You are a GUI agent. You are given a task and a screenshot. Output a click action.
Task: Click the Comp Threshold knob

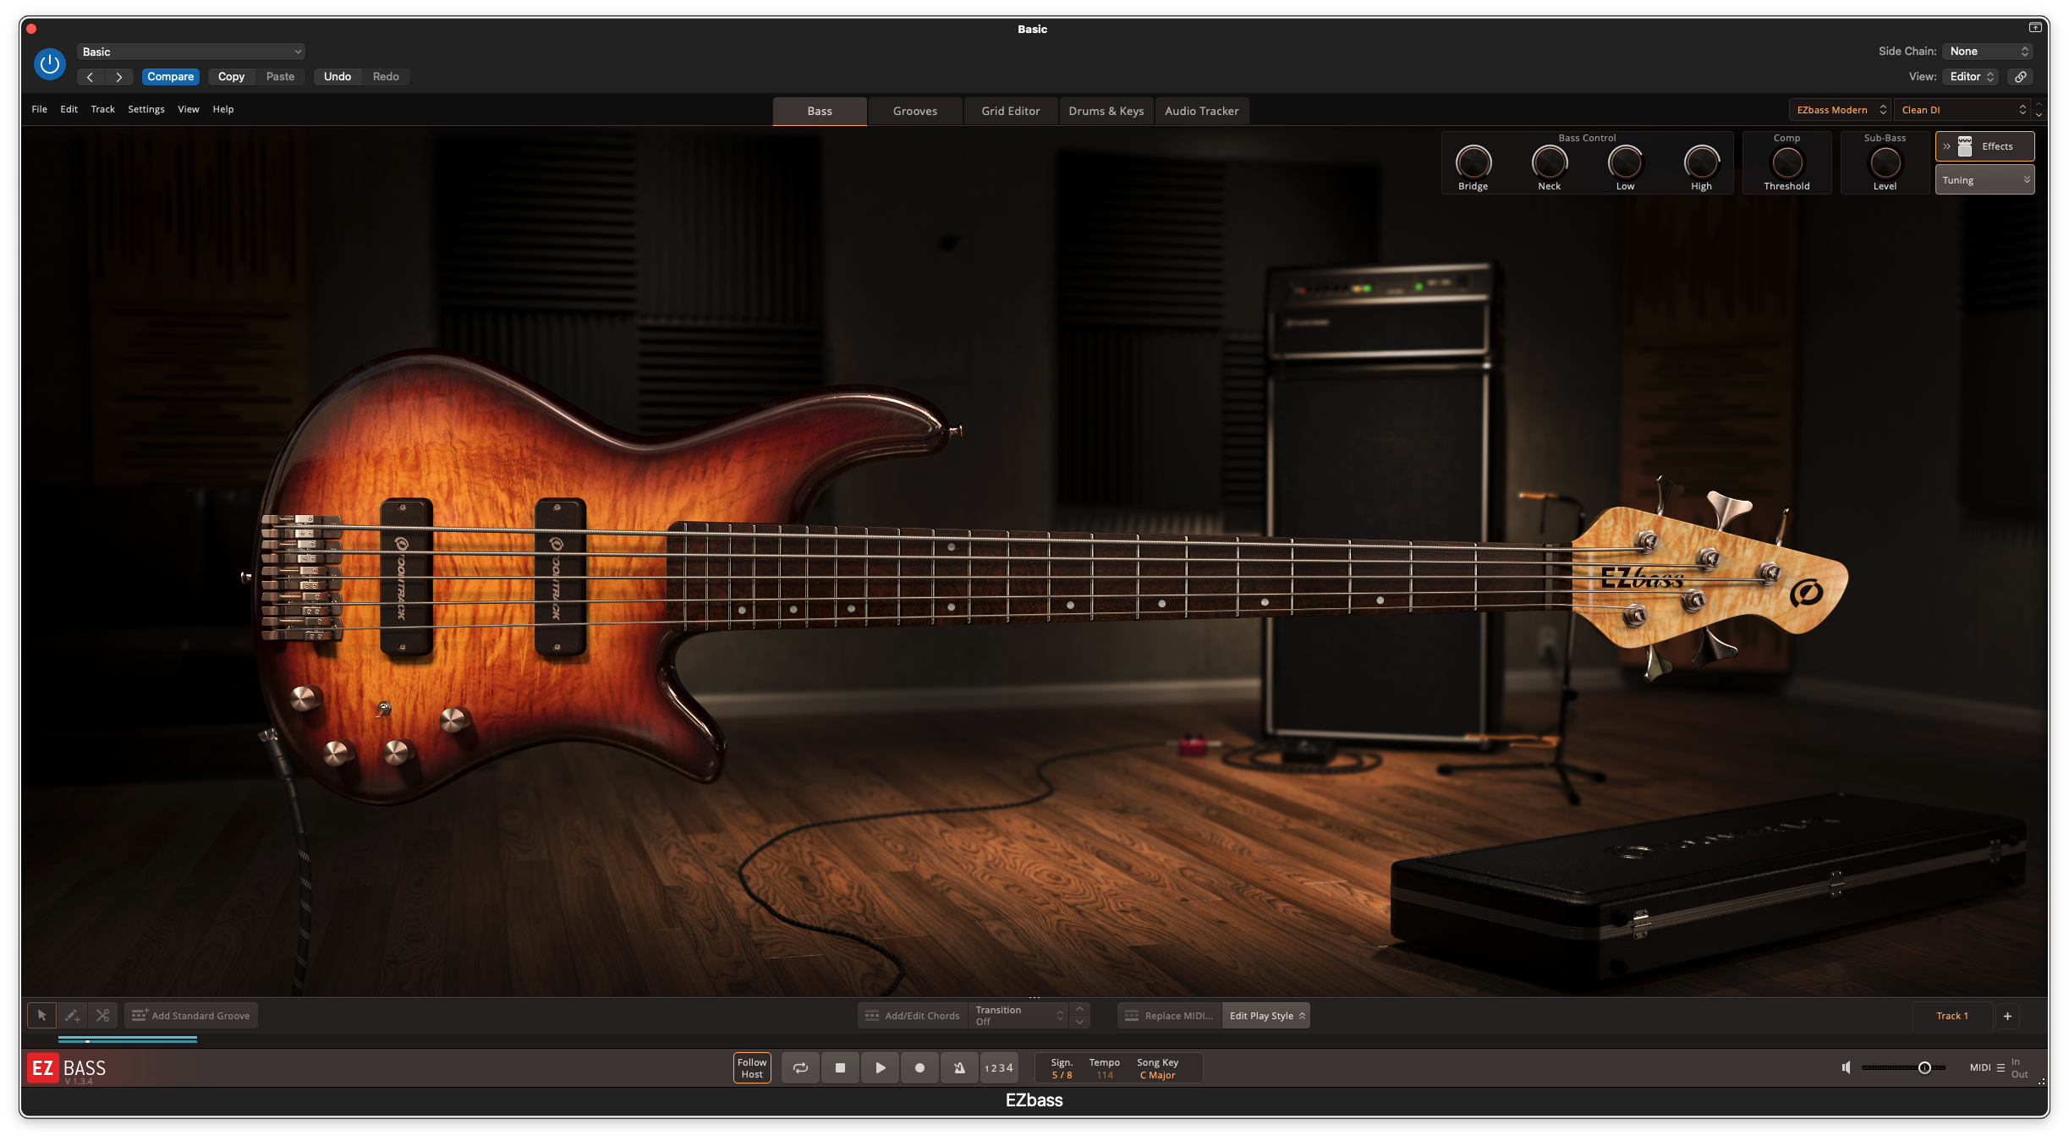point(1787,162)
